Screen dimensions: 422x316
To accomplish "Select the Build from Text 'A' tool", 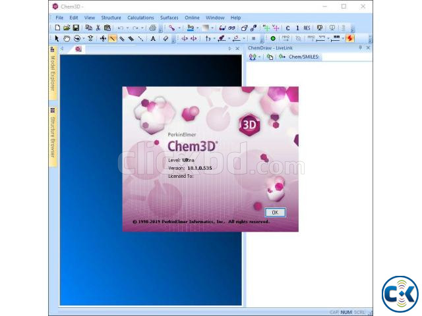I will [x=153, y=38].
